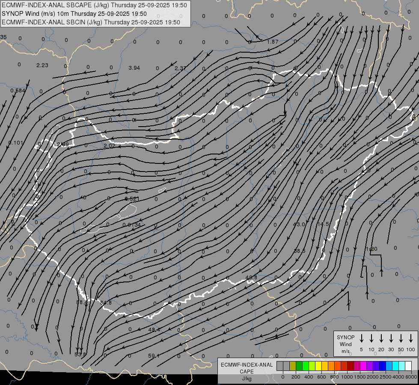Click the white CAPE swatch near 6000
419x385 pixels.
(408, 366)
